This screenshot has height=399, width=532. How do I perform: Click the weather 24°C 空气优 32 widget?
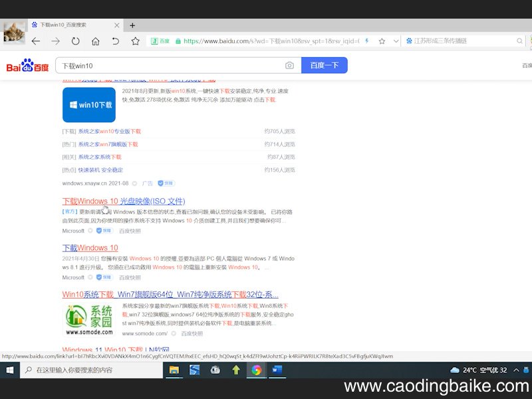coord(478,370)
